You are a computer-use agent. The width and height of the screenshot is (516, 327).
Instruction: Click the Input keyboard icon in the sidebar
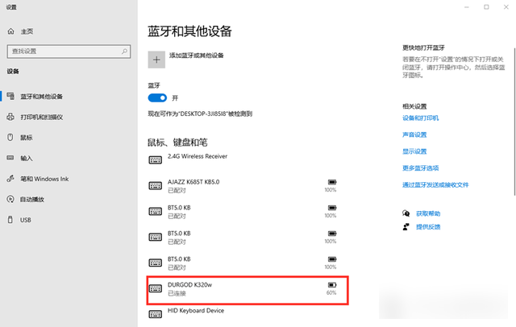coord(10,158)
